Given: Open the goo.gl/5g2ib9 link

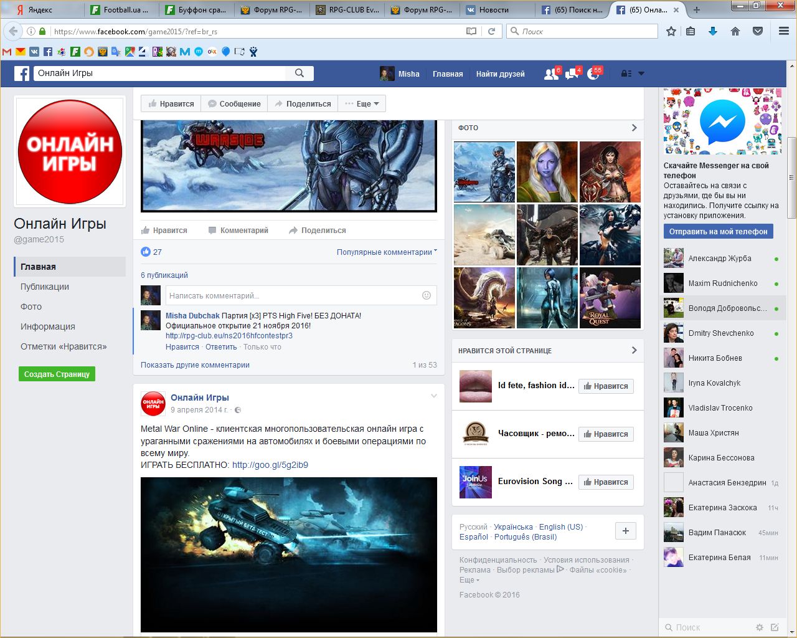Looking at the screenshot, I should (270, 465).
